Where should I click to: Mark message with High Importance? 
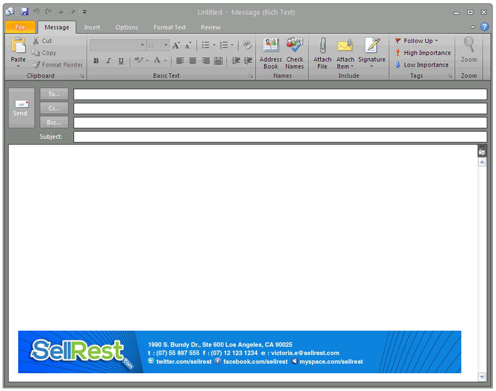click(423, 53)
